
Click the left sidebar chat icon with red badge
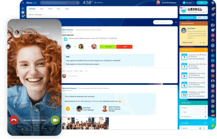[23, 16]
